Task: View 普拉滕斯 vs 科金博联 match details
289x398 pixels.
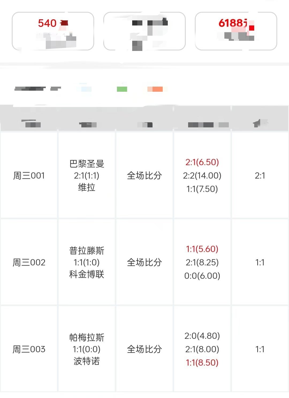Action: tap(87, 262)
